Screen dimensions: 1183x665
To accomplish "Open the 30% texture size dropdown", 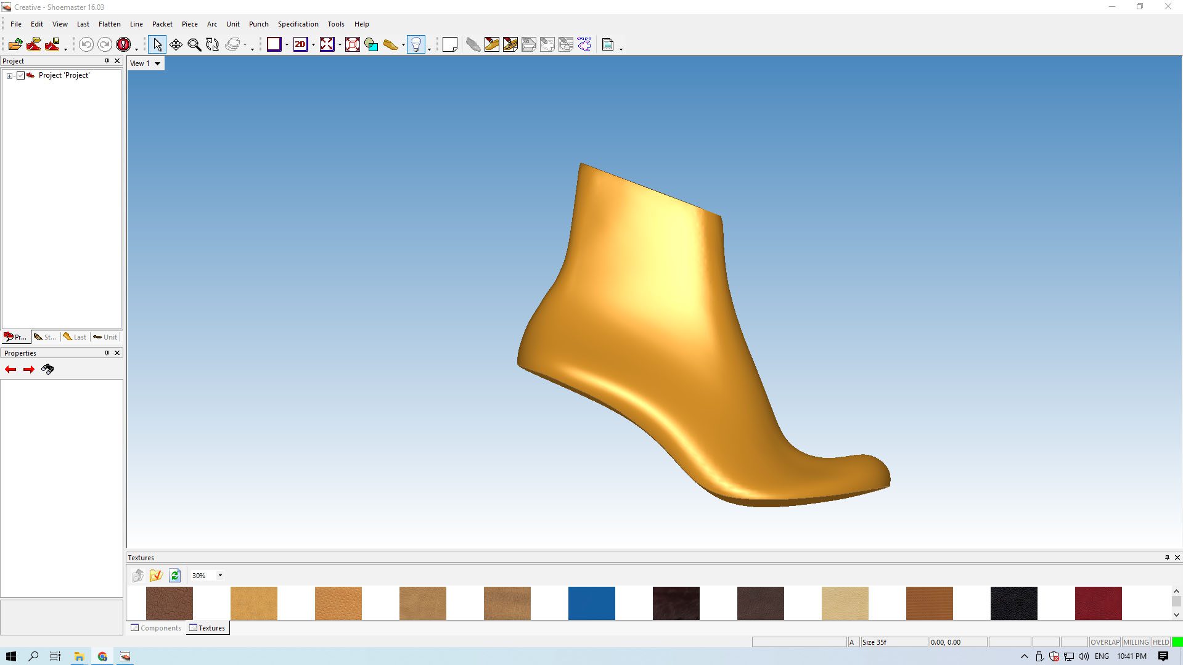I will (220, 576).
